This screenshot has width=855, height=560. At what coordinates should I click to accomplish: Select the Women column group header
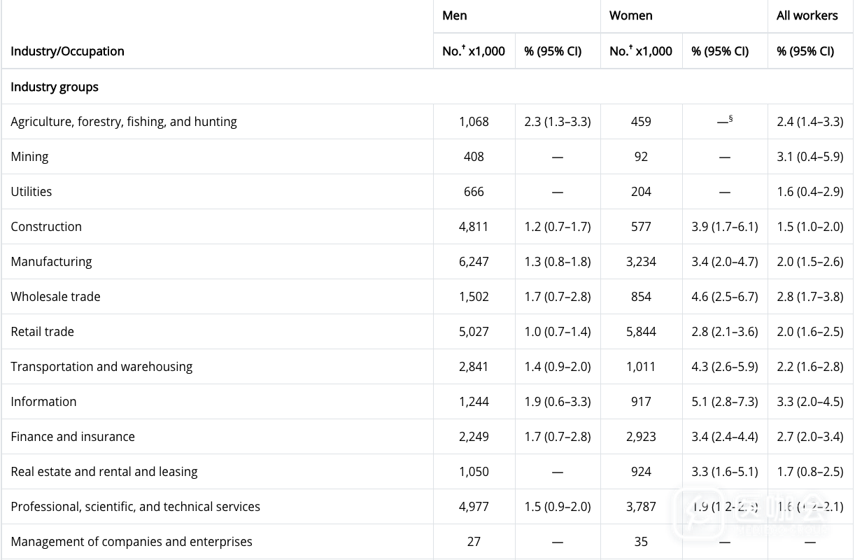pyautogui.click(x=631, y=15)
